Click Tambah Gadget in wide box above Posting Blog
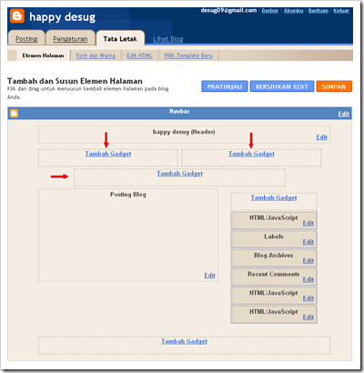The height and width of the screenshot is (373, 364). click(179, 174)
